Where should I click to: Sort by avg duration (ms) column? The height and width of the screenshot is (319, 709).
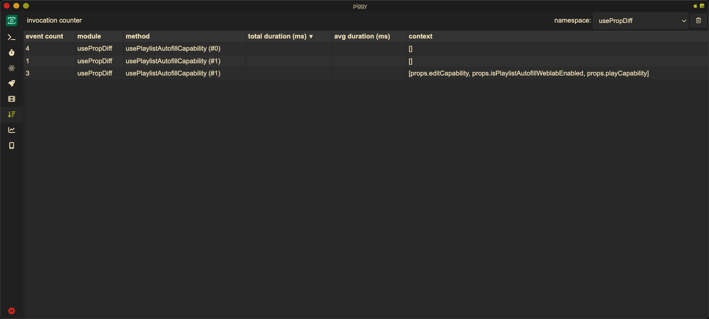pos(362,36)
